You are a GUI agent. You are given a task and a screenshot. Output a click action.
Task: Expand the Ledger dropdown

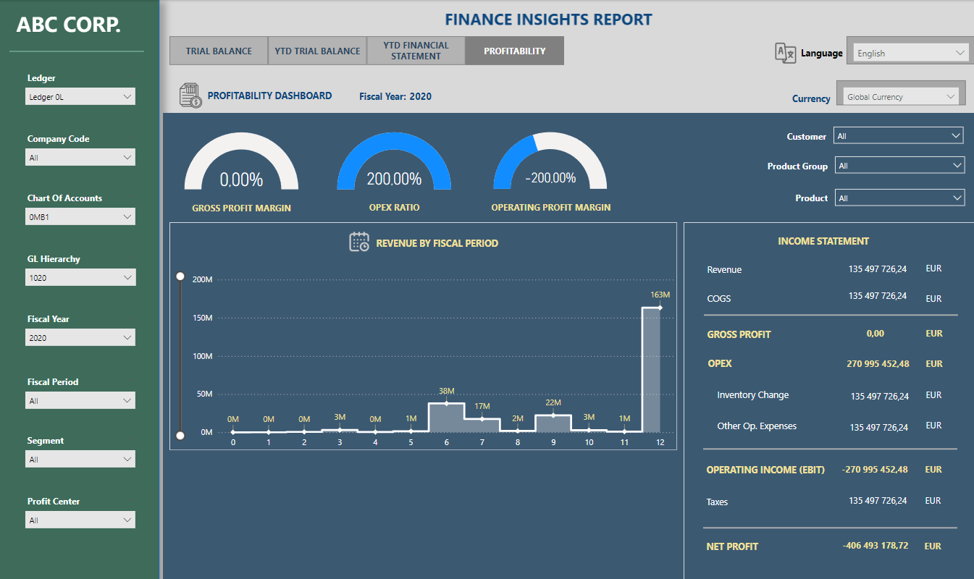80,96
